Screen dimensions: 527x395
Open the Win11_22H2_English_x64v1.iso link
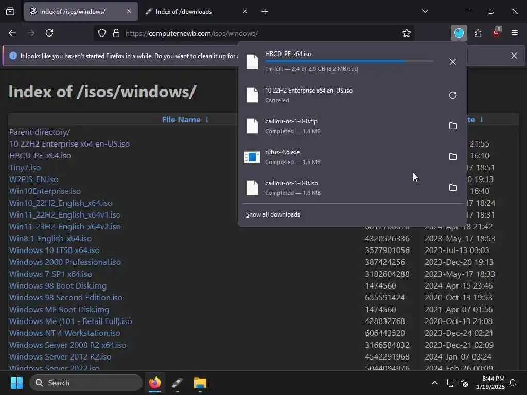[65, 214]
